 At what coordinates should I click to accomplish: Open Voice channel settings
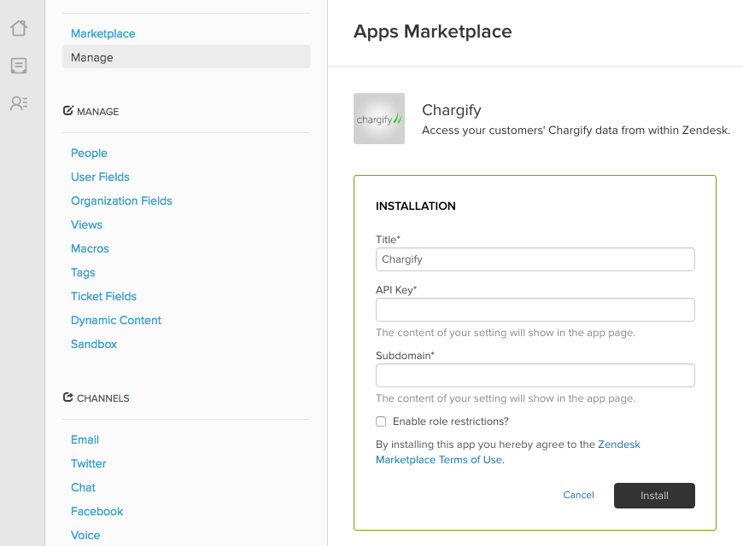coord(85,535)
